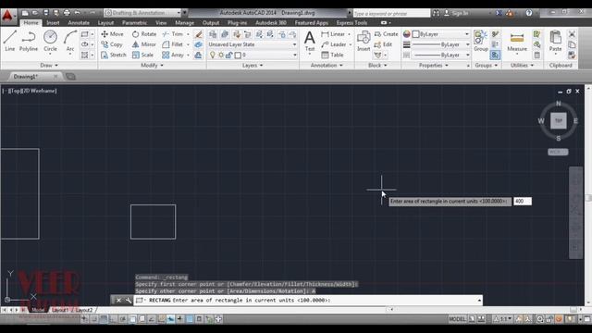This screenshot has height=333, width=592.
Task: Click the Create block button
Action: pos(386,34)
